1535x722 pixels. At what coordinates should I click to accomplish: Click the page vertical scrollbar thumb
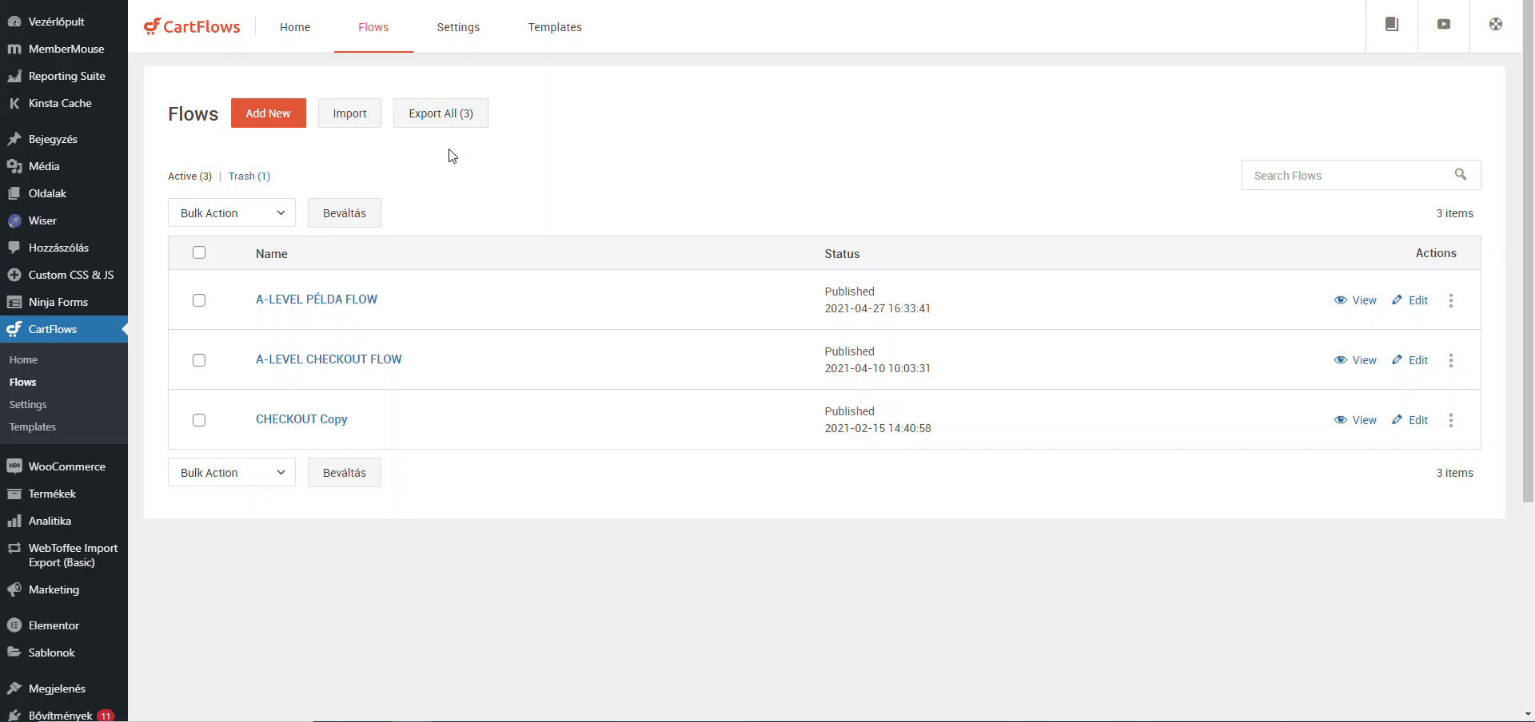[x=1528, y=252]
